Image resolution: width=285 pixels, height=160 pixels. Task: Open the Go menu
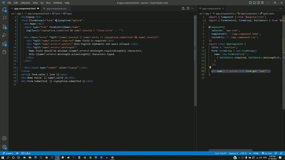[42, 3]
